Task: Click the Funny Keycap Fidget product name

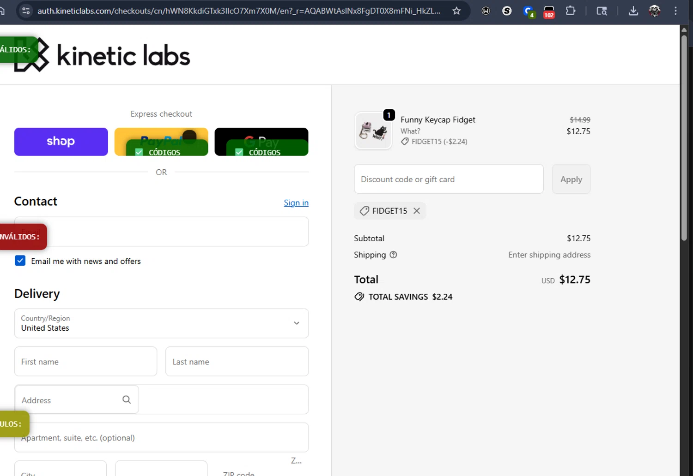Action: tap(438, 120)
